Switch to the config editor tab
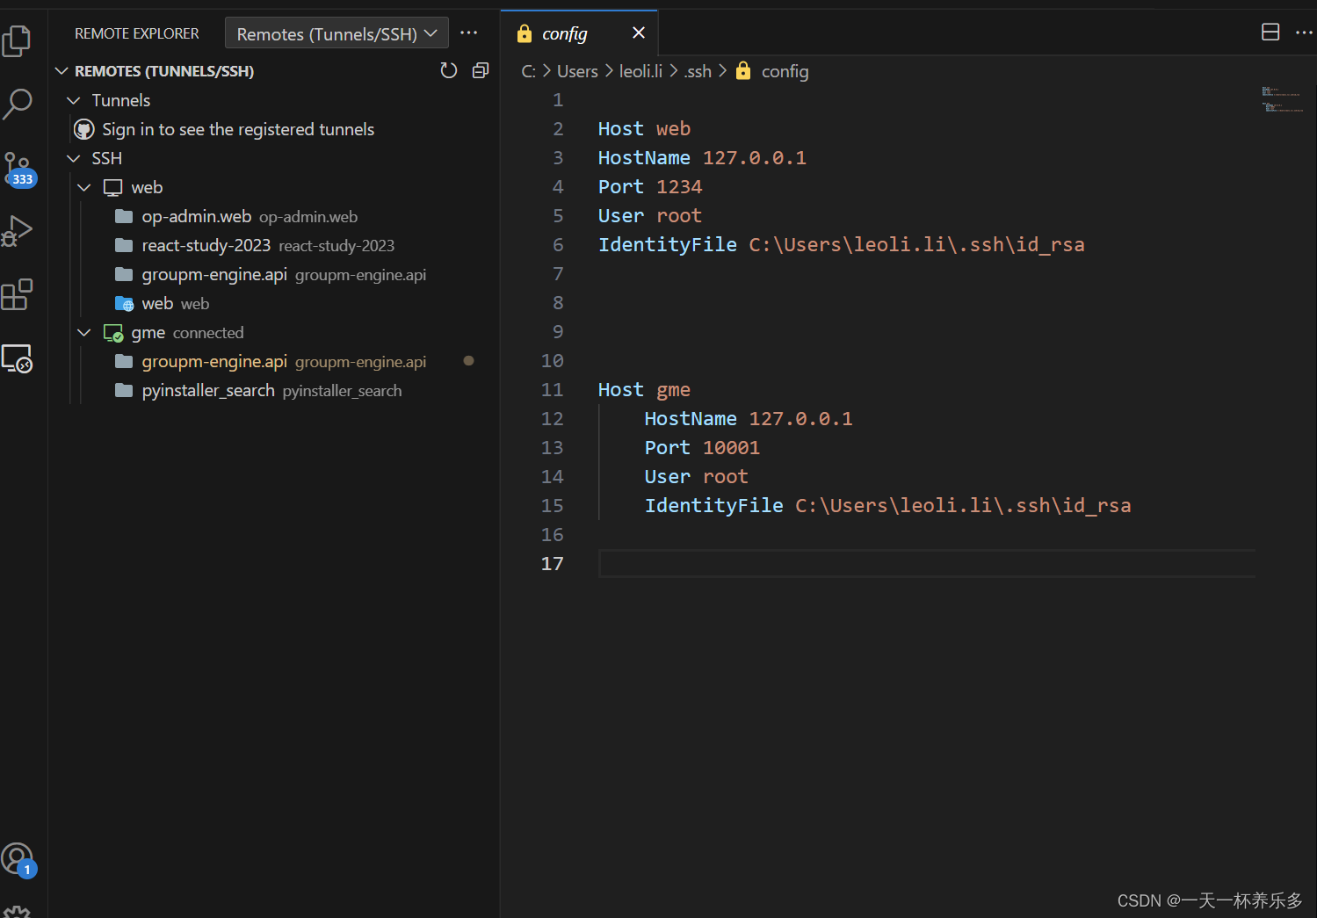 click(x=565, y=33)
